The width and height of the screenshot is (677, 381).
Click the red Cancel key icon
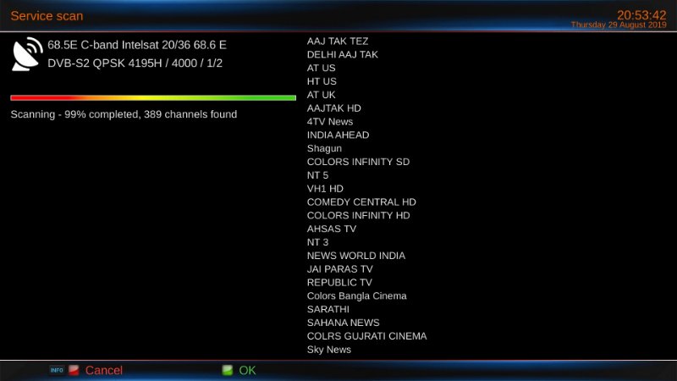(74, 370)
